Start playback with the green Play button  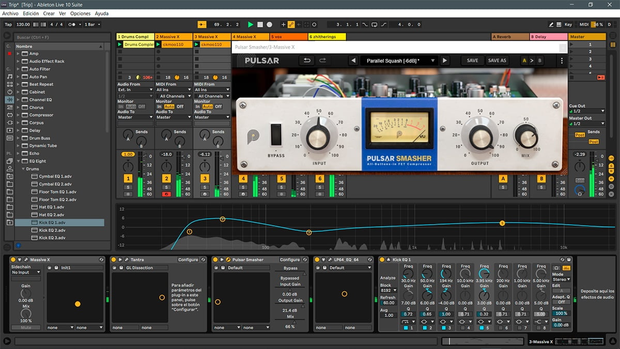pos(251,24)
